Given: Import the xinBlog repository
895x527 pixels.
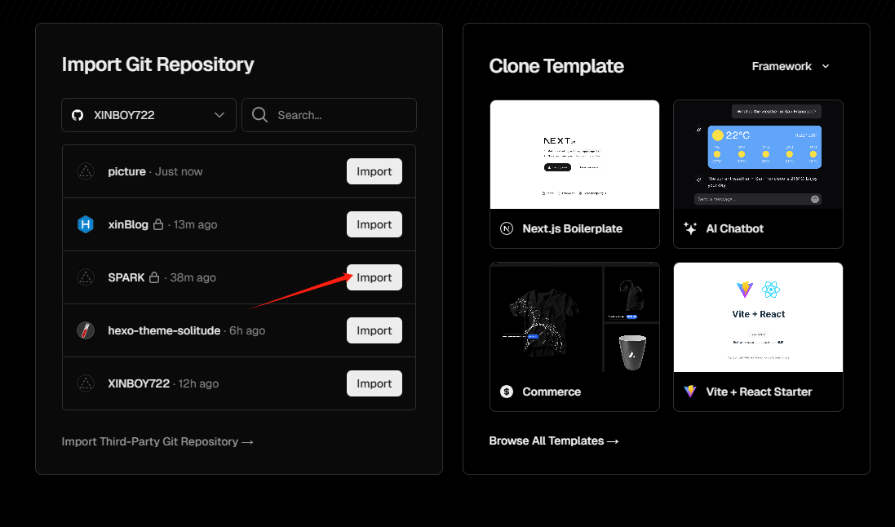Looking at the screenshot, I should tap(374, 224).
